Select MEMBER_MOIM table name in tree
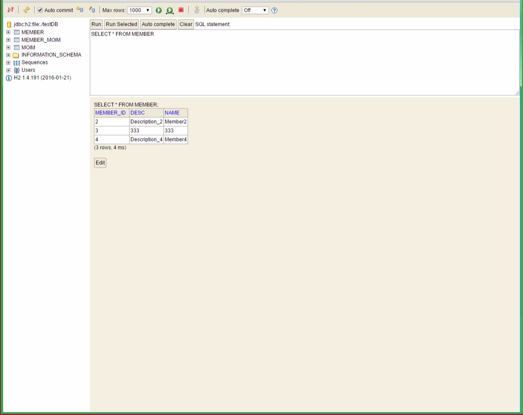Image resolution: width=523 pixels, height=415 pixels. 41,40
